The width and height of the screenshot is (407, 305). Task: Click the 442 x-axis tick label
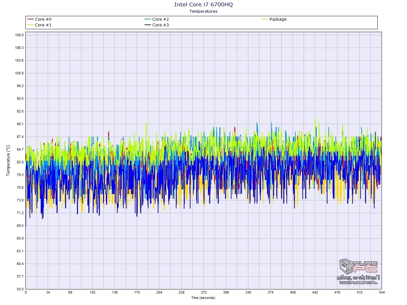pyautogui.click(x=315, y=293)
